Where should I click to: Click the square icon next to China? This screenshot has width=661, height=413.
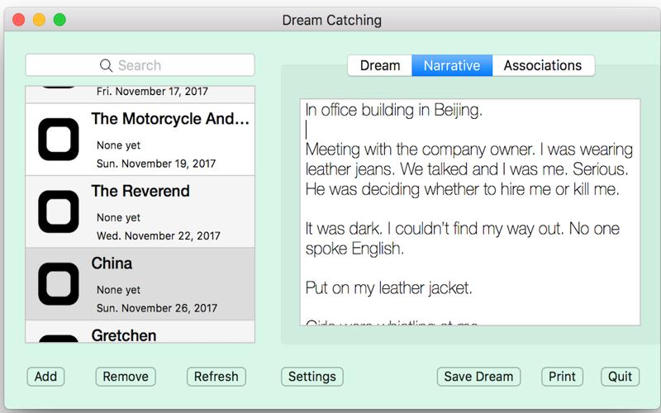pos(59,283)
